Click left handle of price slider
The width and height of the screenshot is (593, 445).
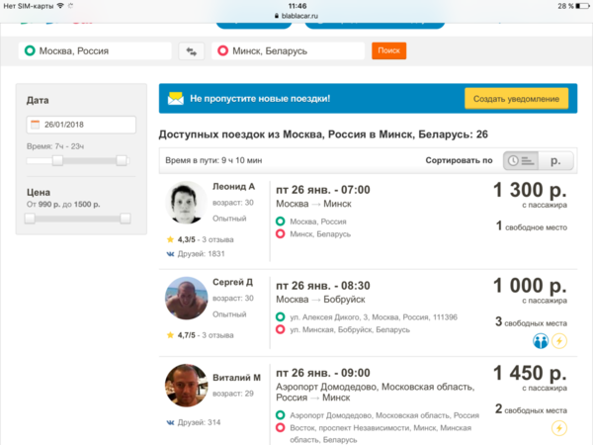pos(30,219)
